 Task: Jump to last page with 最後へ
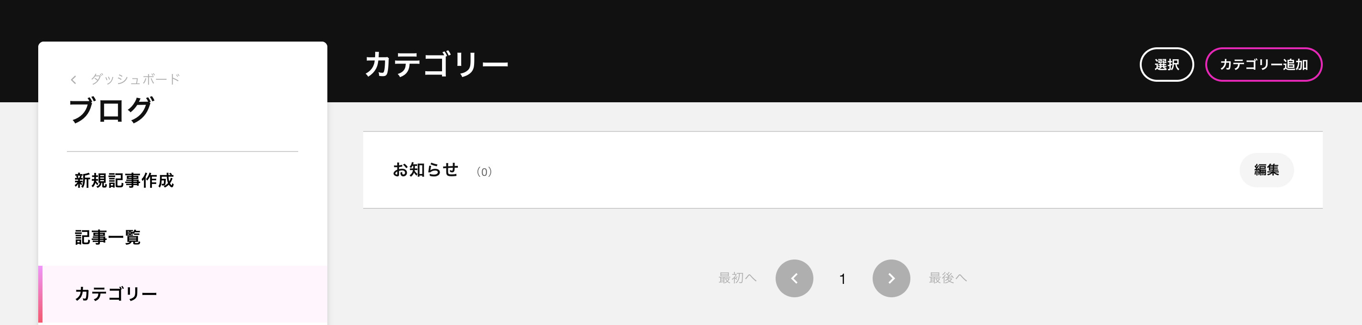[x=948, y=278]
